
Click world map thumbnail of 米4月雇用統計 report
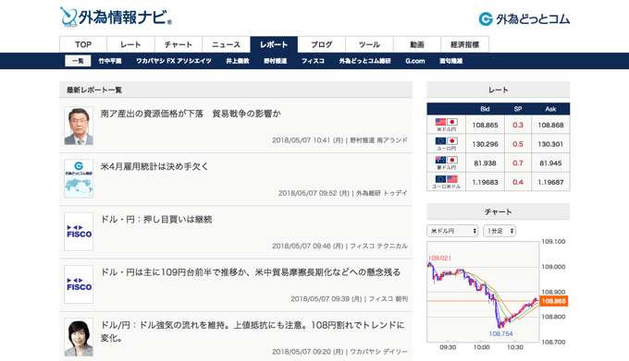click(79, 178)
